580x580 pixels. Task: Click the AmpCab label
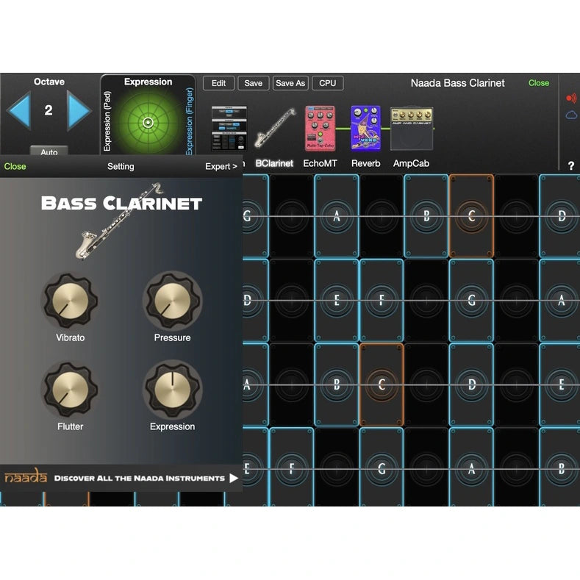tap(411, 163)
